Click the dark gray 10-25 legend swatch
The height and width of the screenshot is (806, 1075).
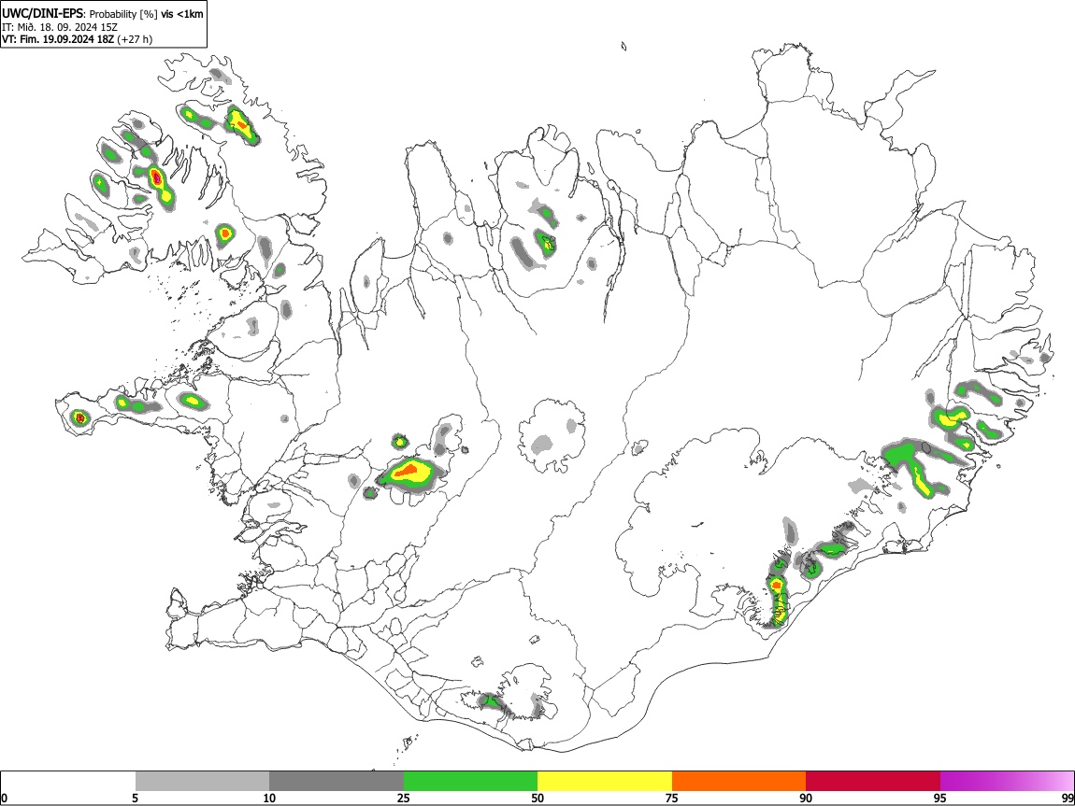point(337,781)
